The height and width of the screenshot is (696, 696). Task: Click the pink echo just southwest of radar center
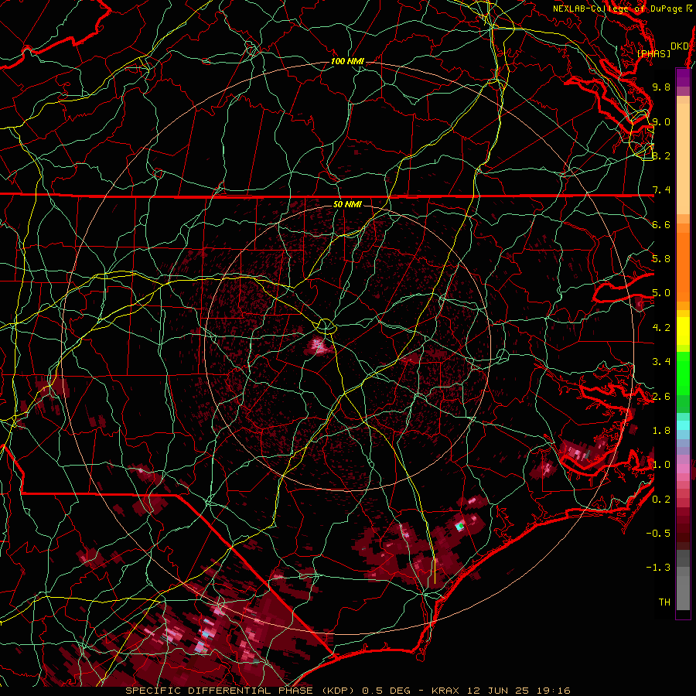pyautogui.click(x=318, y=346)
